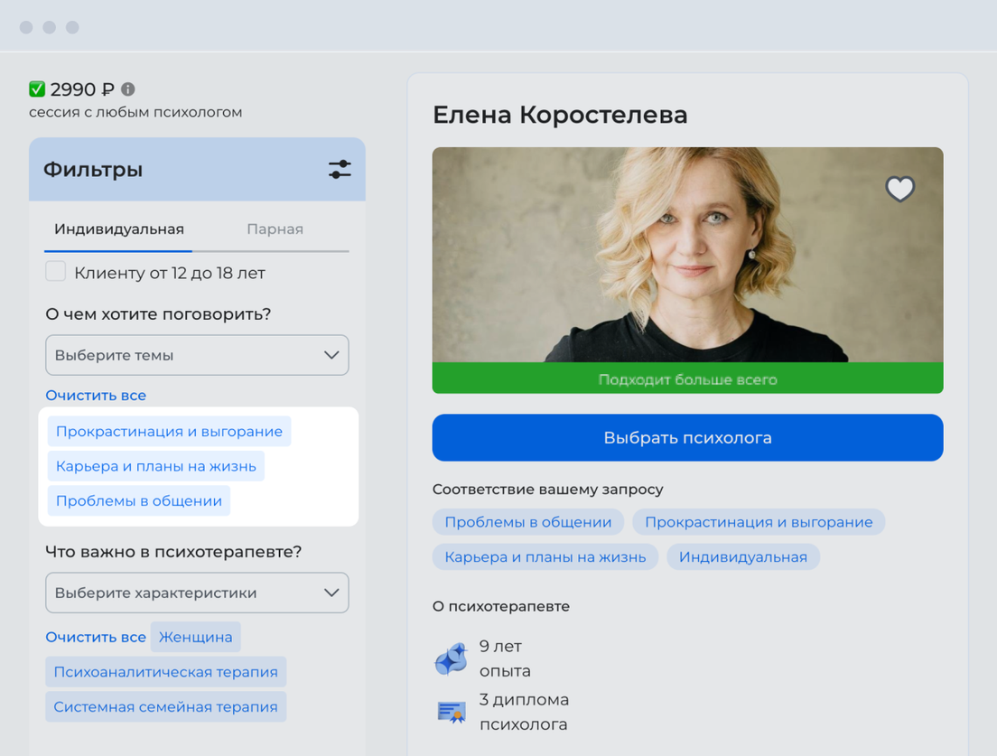
Task: Click 'Очистить все' link under topics
Action: click(x=96, y=396)
